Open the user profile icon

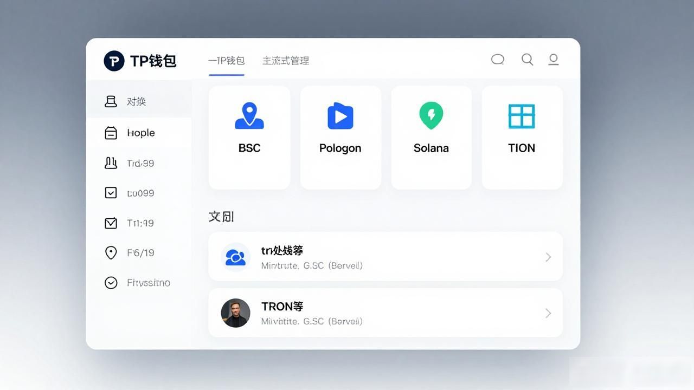pos(554,60)
